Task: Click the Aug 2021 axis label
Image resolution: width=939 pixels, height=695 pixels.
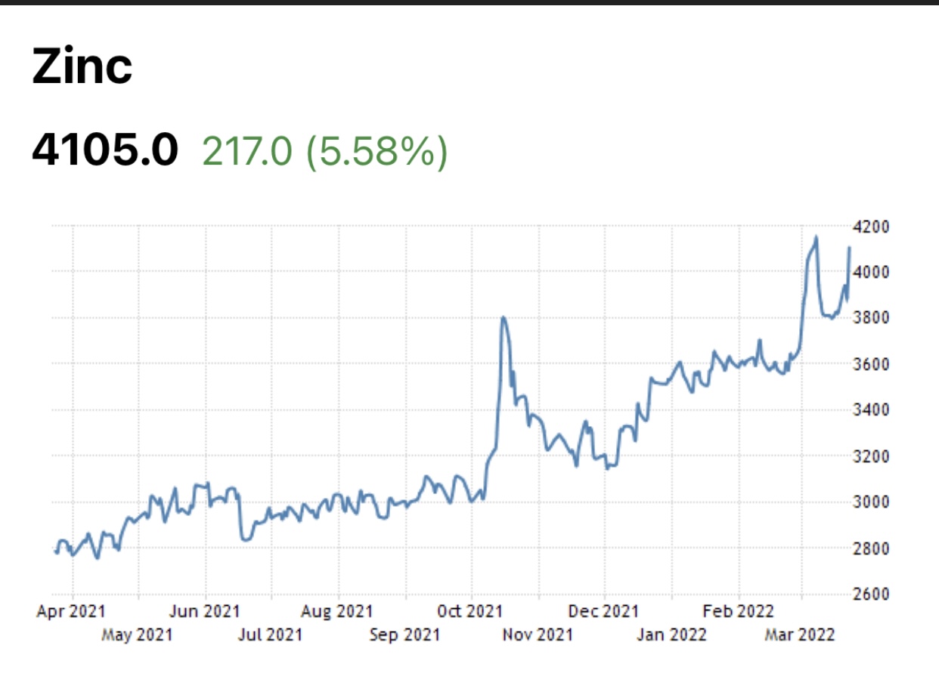Action: tap(337, 611)
